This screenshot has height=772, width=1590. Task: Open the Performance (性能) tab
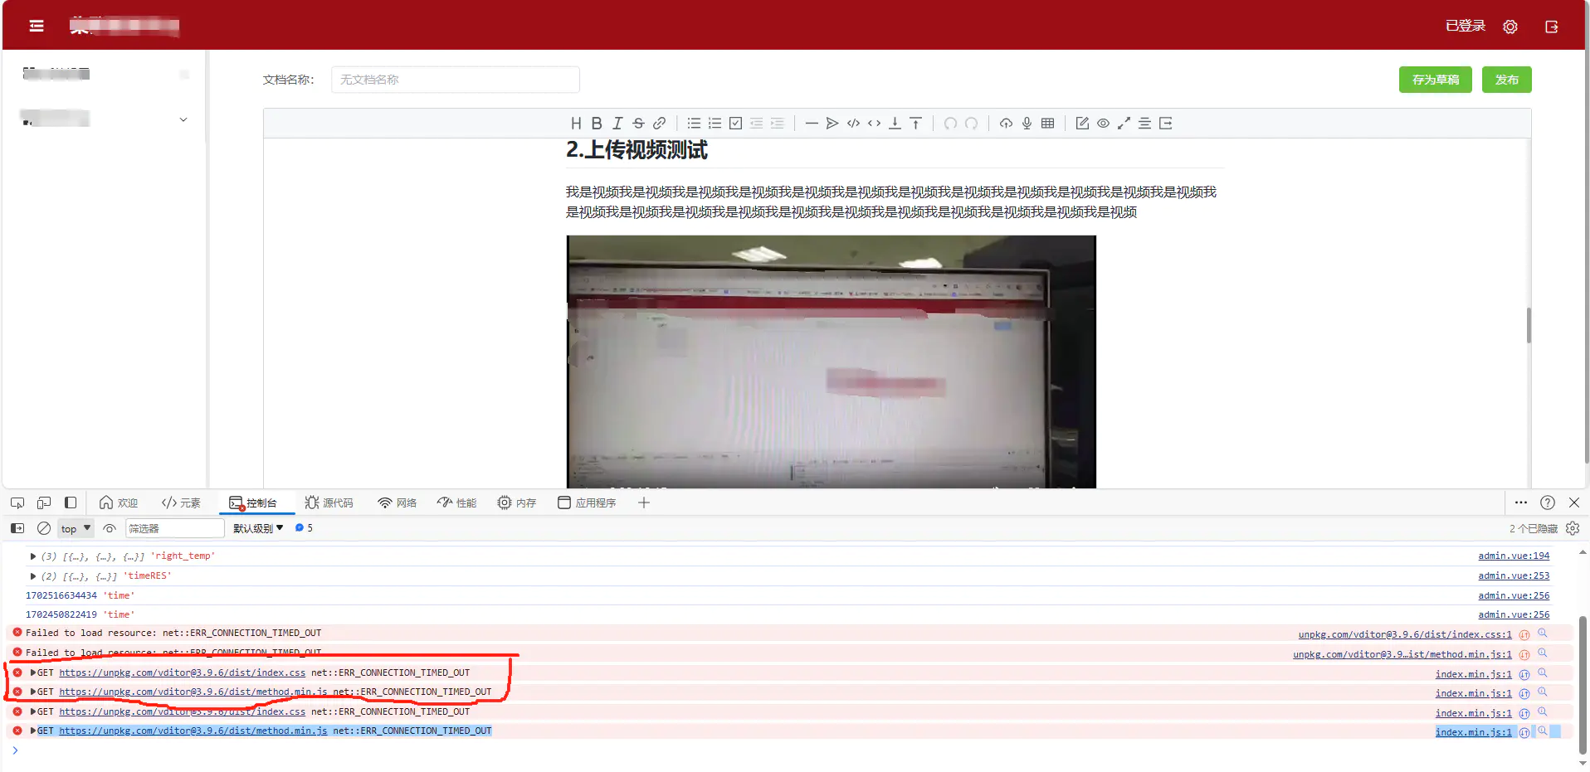click(x=457, y=503)
